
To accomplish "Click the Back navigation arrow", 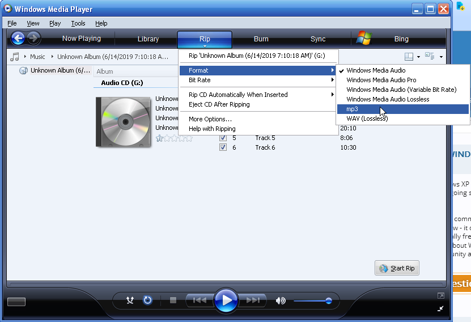I will coord(18,38).
